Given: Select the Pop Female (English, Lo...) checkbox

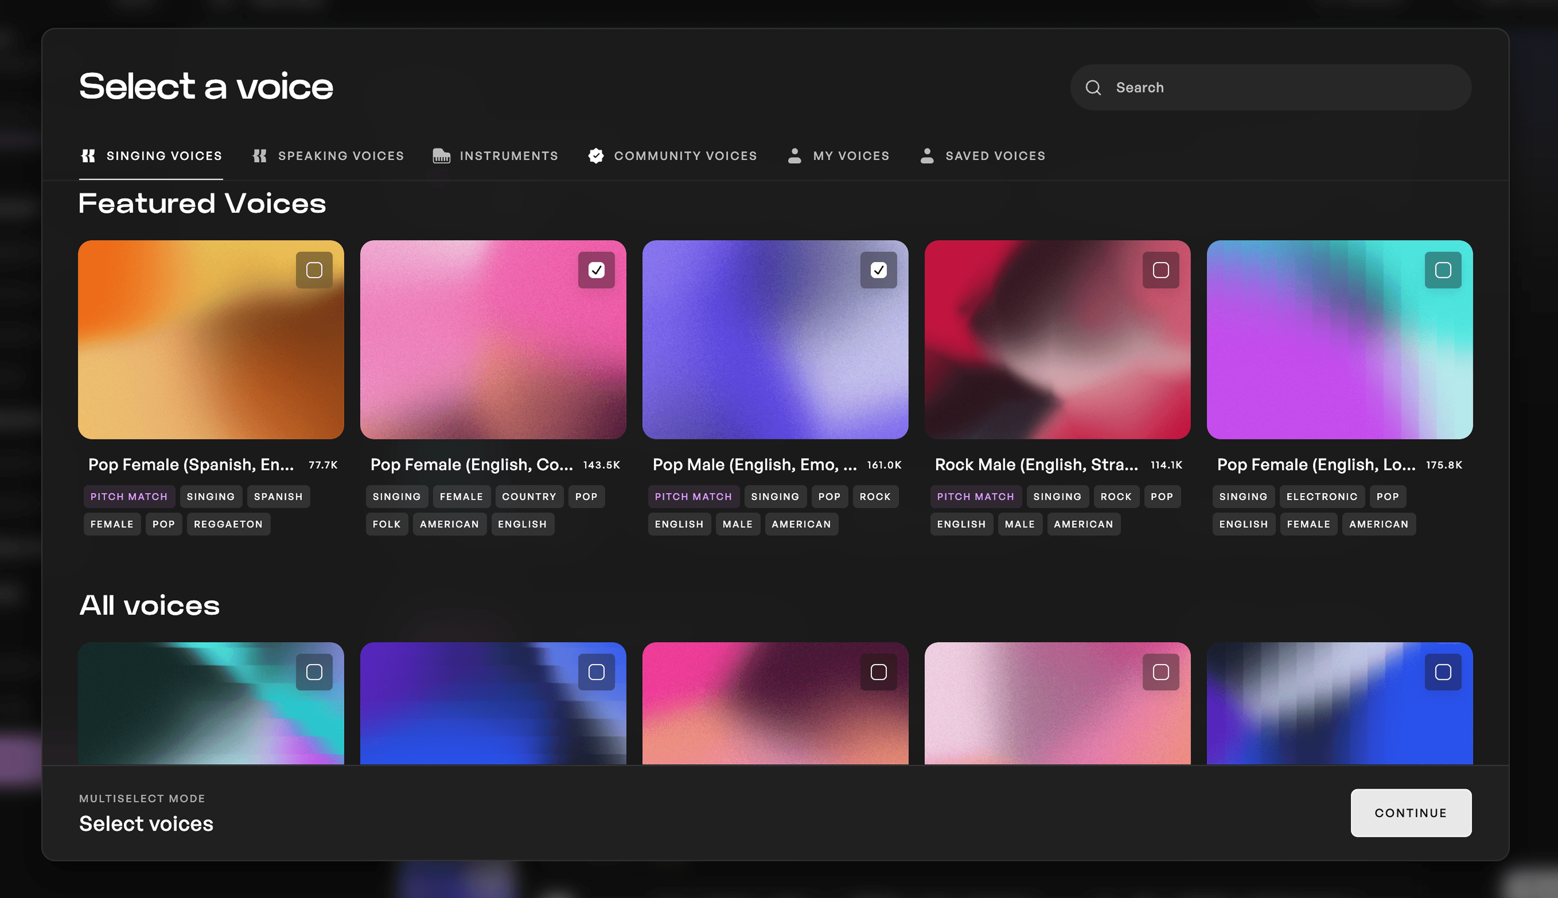Looking at the screenshot, I should point(1443,270).
